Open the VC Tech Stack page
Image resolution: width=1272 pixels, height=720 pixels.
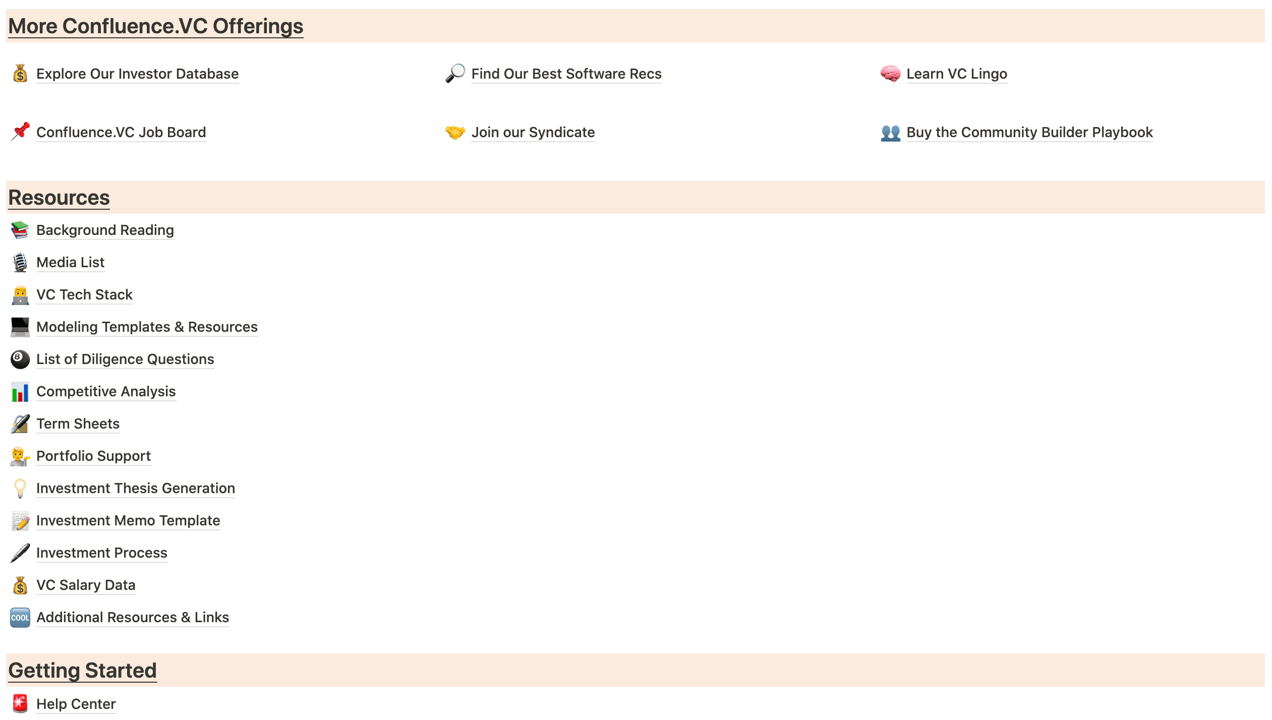tap(84, 294)
